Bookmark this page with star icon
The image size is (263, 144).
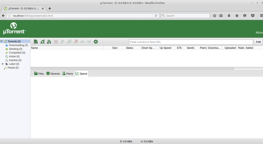[x=214, y=16]
